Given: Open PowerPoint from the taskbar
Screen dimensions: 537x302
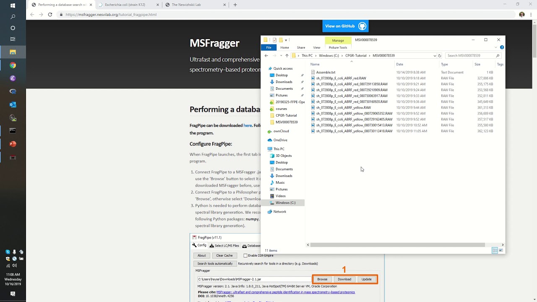Looking at the screenshot, I should click(x=13, y=144).
